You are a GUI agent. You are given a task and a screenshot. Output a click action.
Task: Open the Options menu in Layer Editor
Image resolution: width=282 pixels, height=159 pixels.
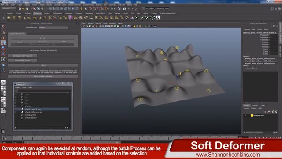tap(254, 108)
